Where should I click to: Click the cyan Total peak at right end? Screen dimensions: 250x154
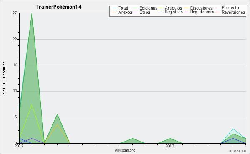(x=233, y=129)
